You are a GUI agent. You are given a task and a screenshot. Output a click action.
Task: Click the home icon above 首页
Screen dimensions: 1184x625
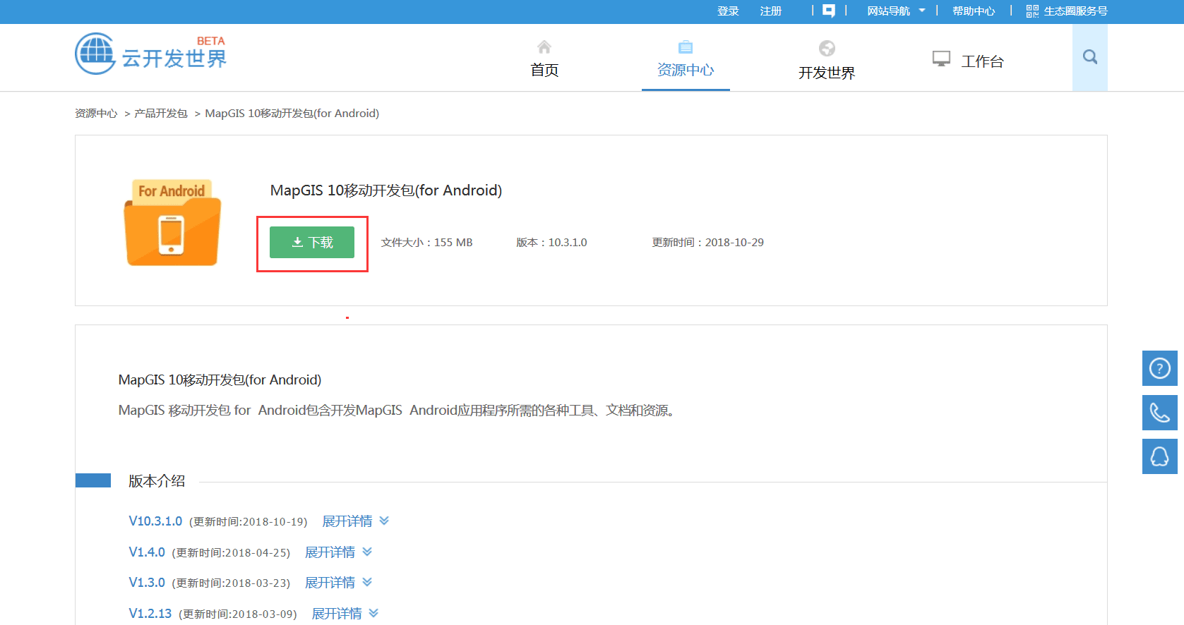(x=544, y=47)
